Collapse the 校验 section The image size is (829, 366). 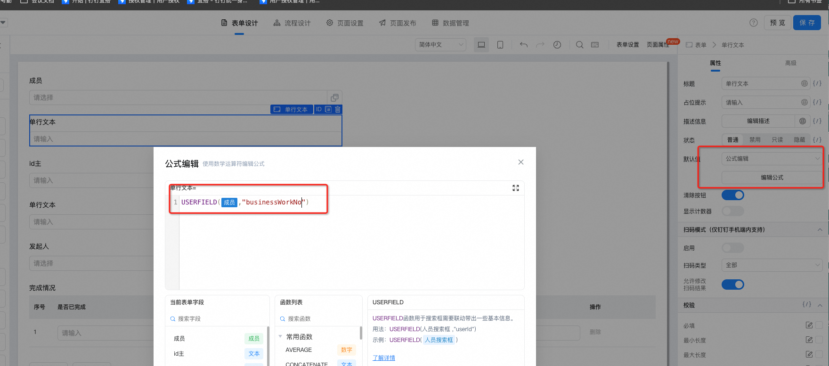coord(820,305)
